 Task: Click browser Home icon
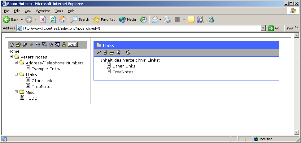click(63, 19)
